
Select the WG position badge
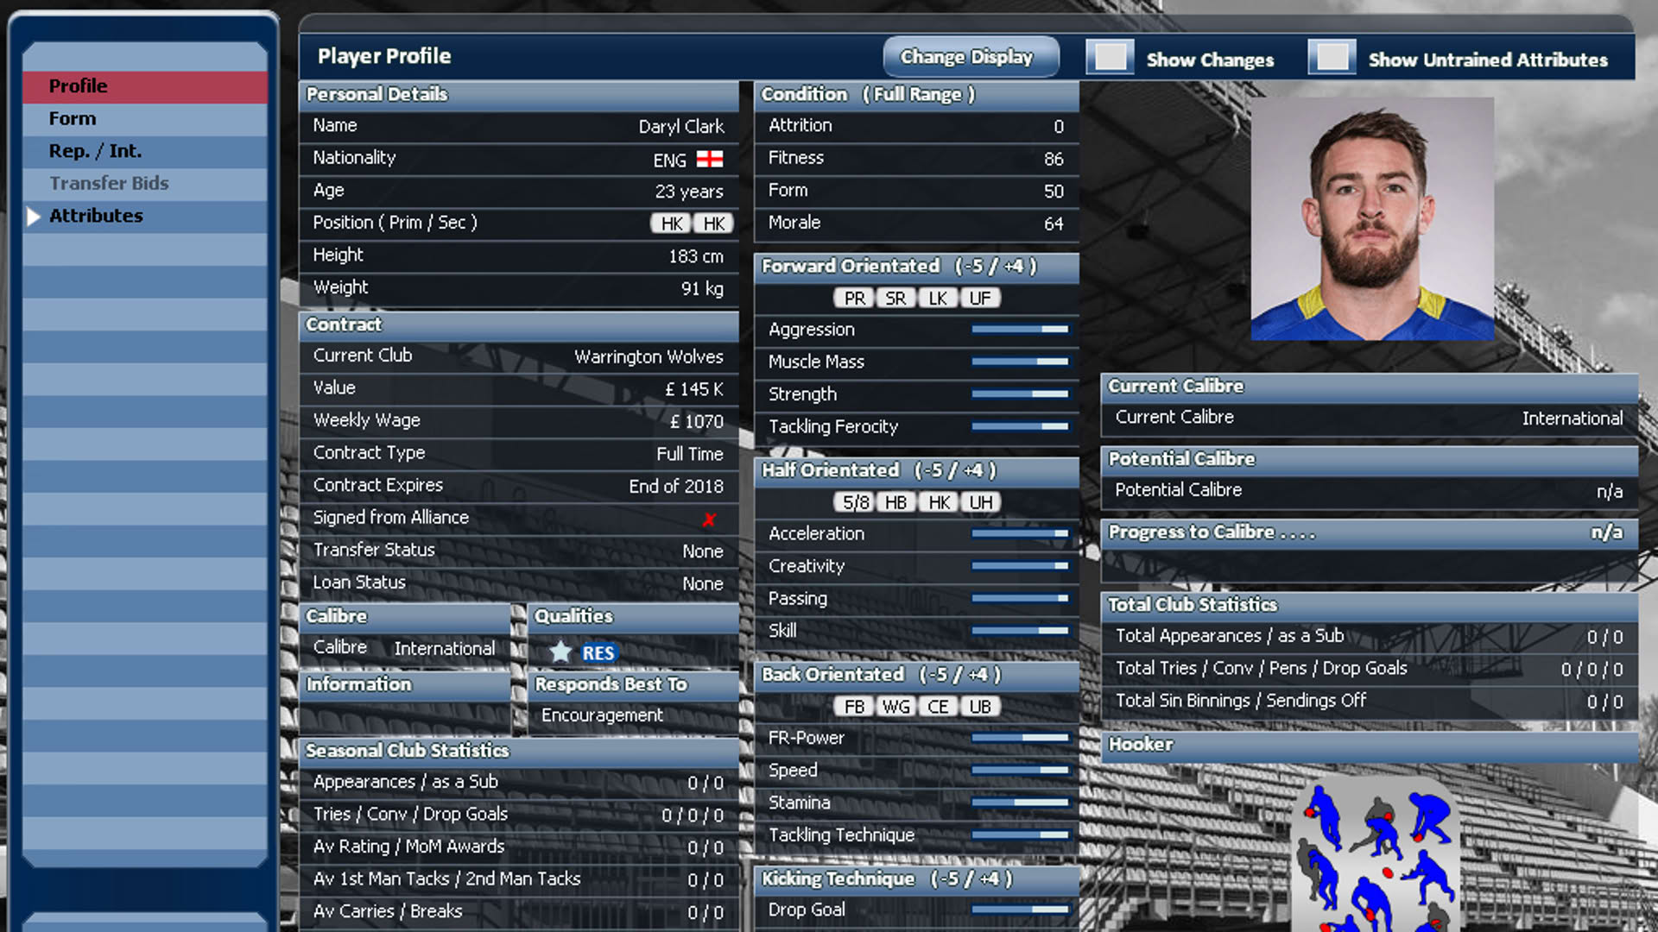pyautogui.click(x=896, y=706)
